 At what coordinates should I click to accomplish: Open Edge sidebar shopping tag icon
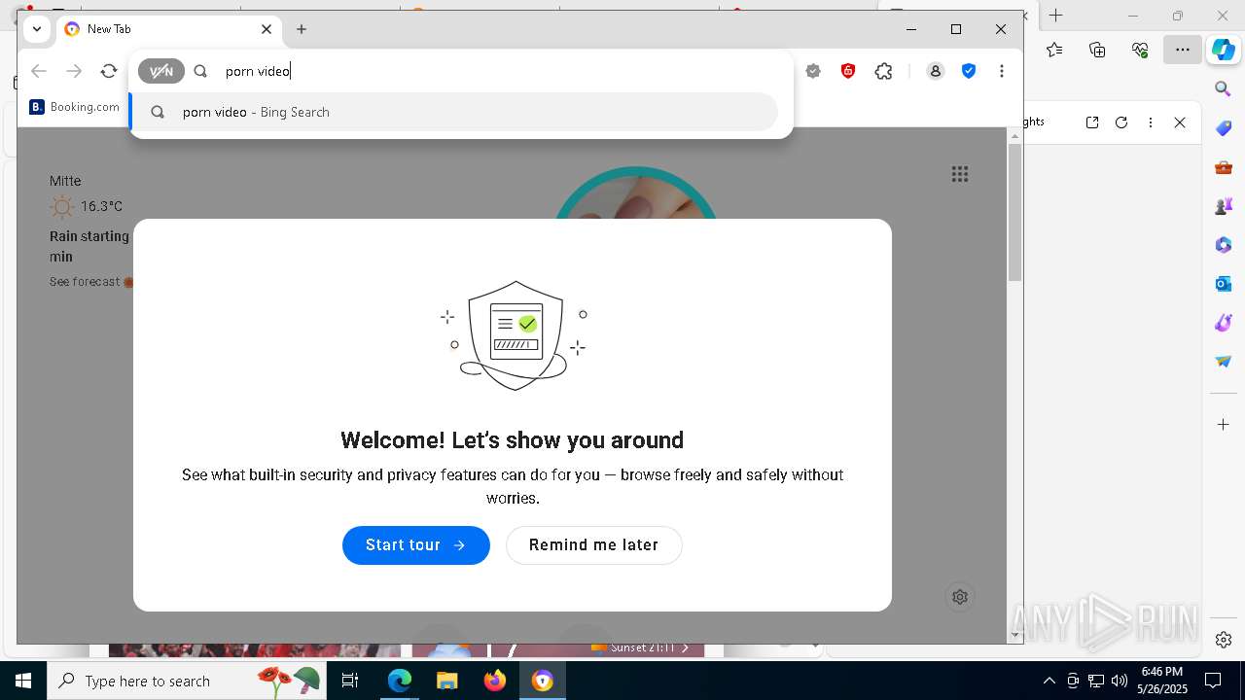pyautogui.click(x=1224, y=128)
